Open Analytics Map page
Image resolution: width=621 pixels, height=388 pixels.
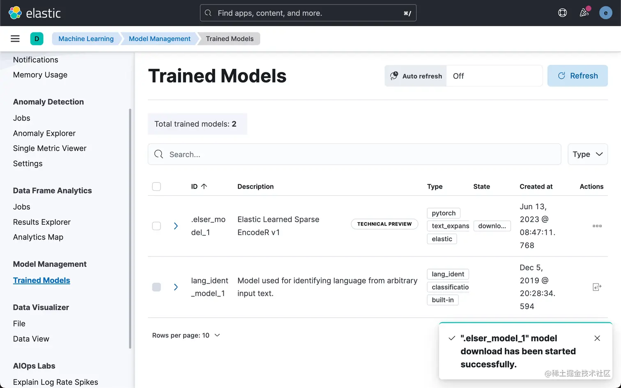[38, 237]
